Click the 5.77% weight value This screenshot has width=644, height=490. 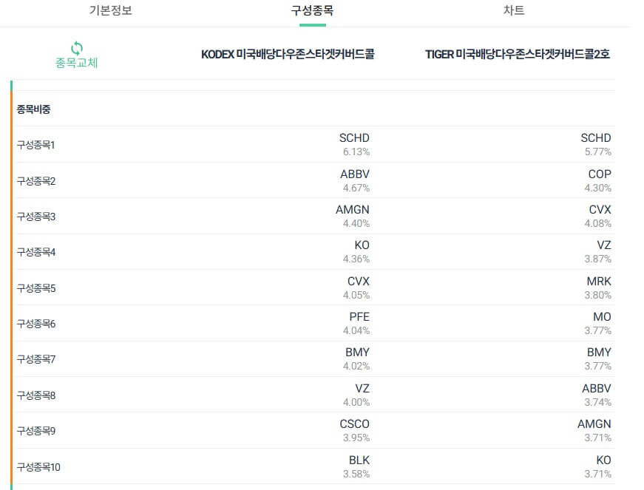[597, 152]
